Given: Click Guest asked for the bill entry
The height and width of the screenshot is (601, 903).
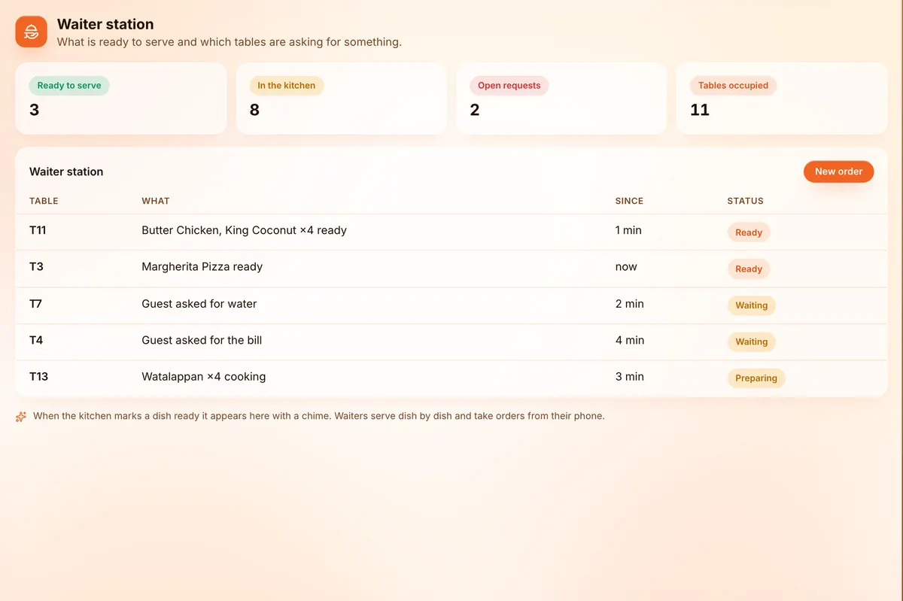Looking at the screenshot, I should tap(202, 340).
